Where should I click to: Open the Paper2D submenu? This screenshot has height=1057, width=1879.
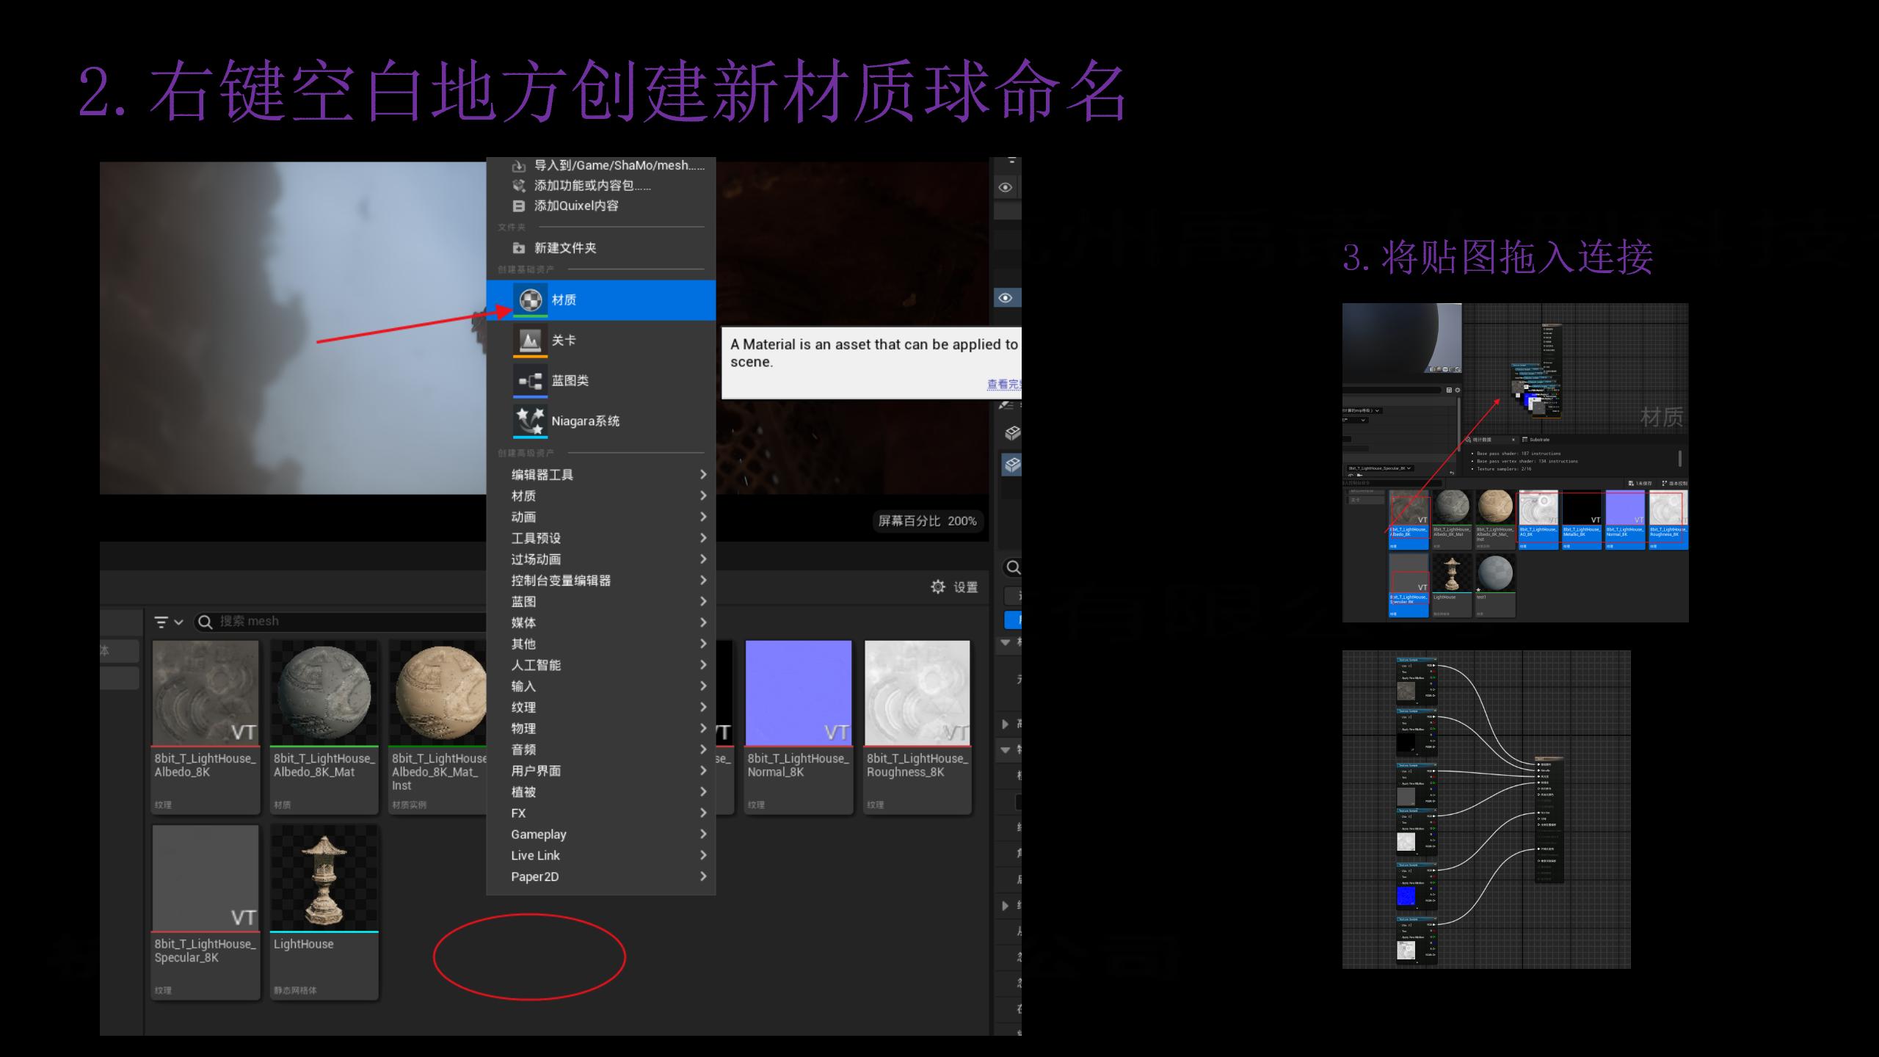point(600,876)
